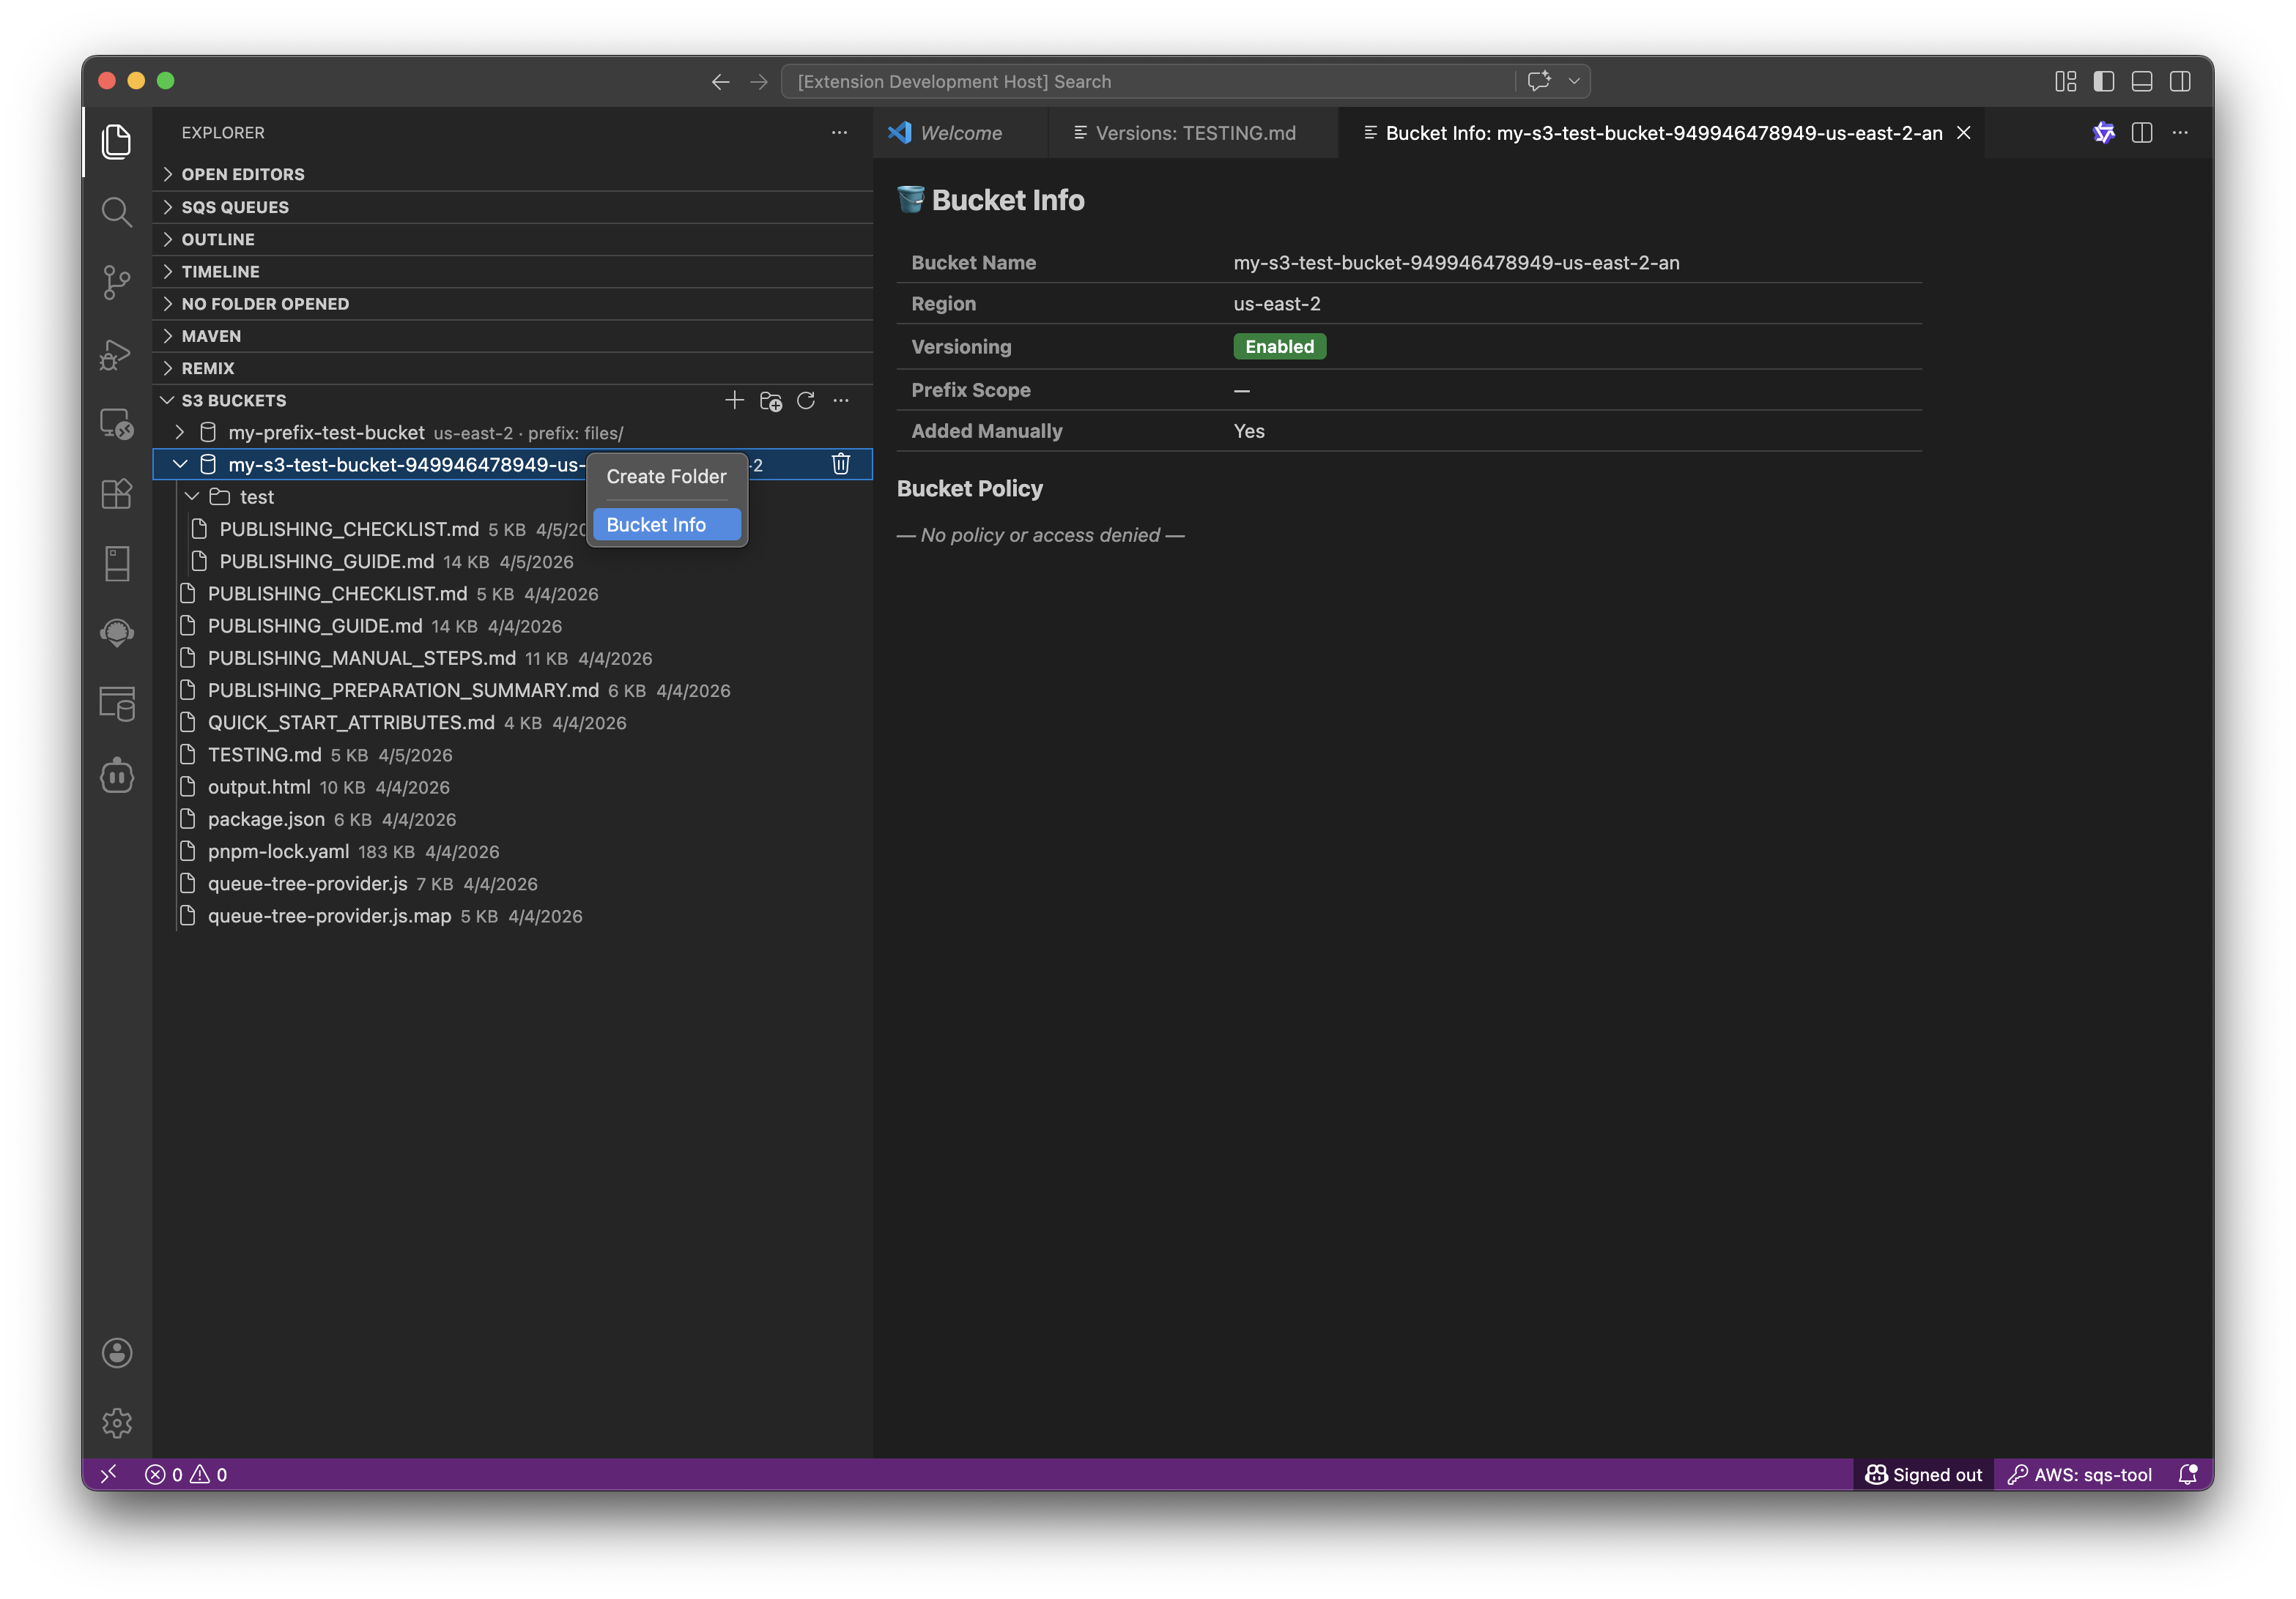Toggle the bottom panel
2296x1599 pixels.
tap(2142, 82)
